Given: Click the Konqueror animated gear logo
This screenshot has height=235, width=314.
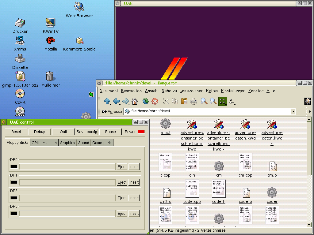Looking at the screenshot, I should tap(308, 101).
